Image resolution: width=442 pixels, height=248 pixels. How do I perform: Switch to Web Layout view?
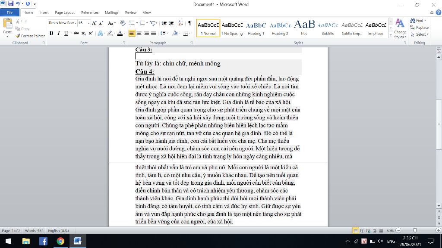point(369,231)
